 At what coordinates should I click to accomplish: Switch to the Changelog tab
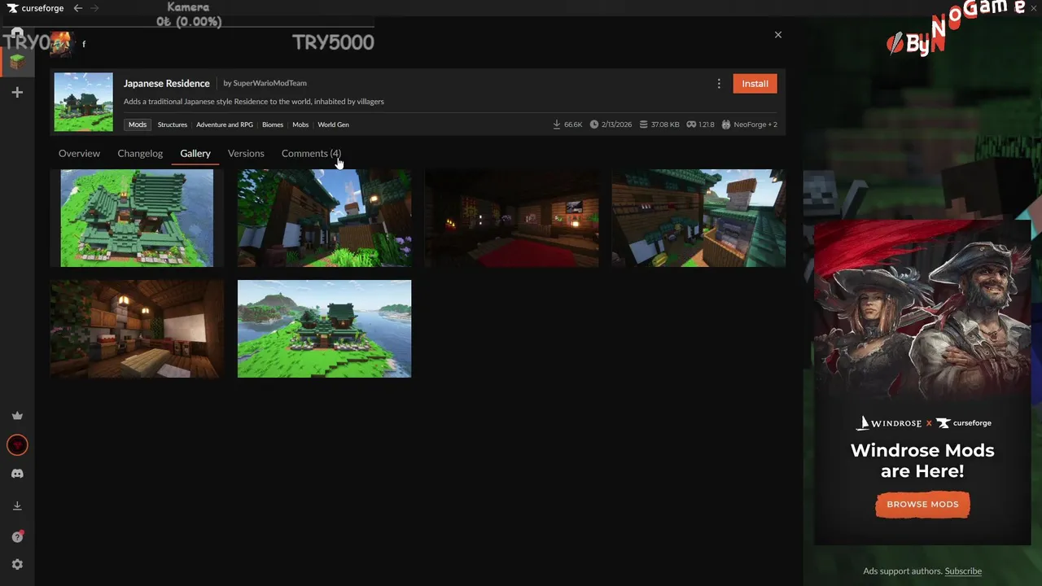pos(140,153)
